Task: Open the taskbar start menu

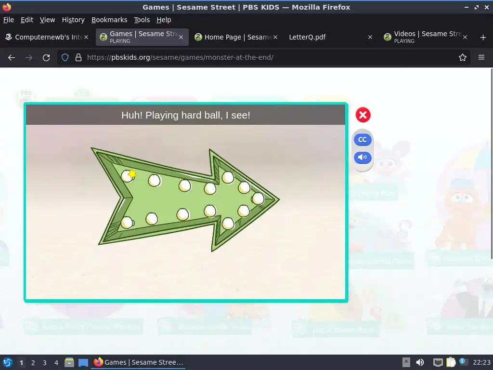Action: (7, 362)
